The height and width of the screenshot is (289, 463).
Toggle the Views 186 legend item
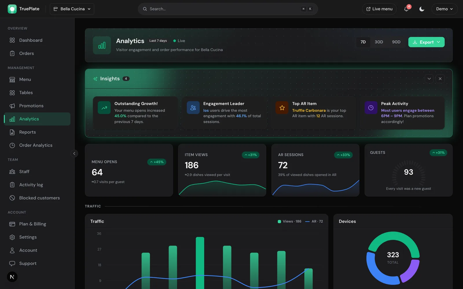[x=289, y=221]
